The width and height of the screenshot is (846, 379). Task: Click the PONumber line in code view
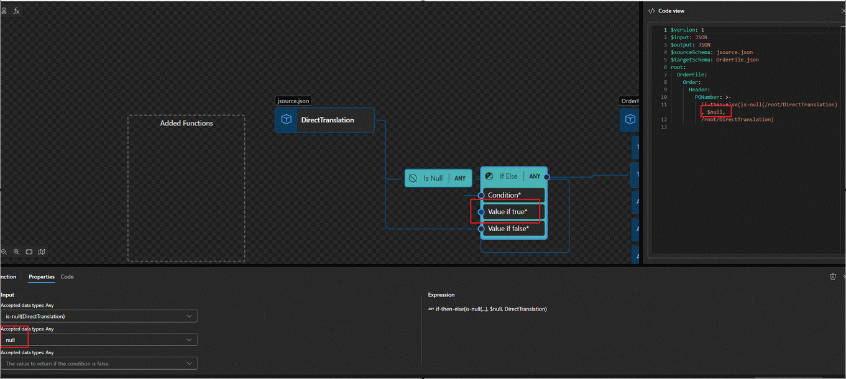click(x=713, y=97)
